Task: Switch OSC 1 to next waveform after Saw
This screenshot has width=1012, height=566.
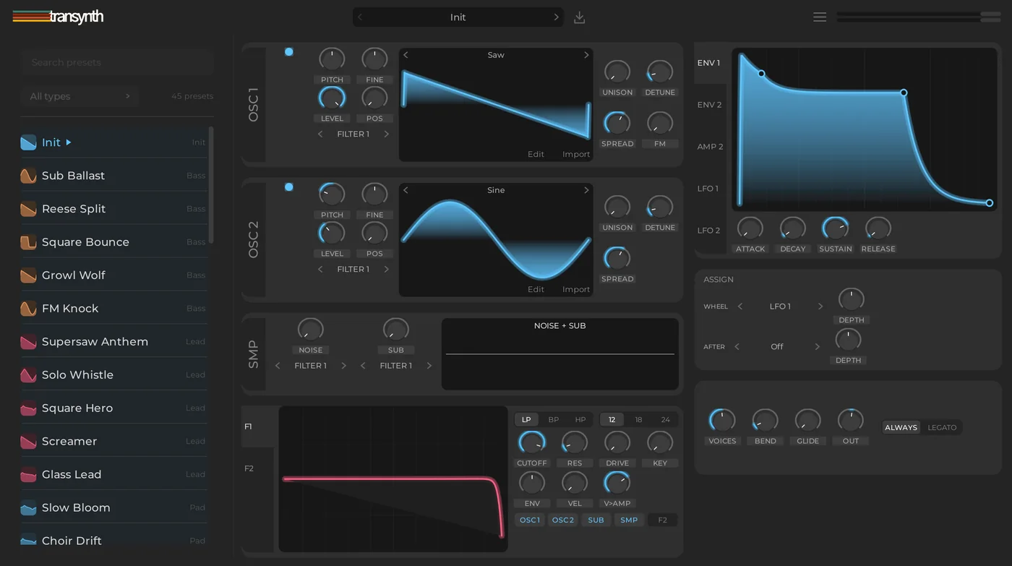Action: pos(586,55)
